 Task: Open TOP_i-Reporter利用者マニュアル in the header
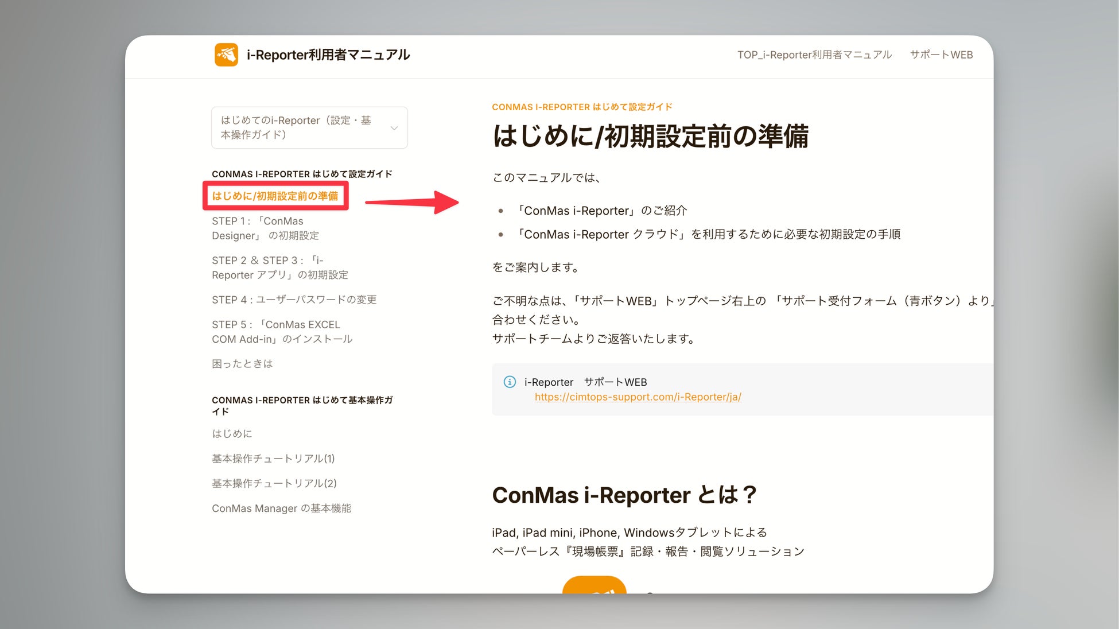814,55
